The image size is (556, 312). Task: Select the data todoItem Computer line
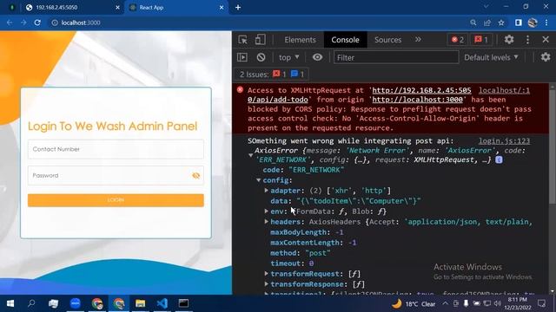pyautogui.click(x=346, y=201)
